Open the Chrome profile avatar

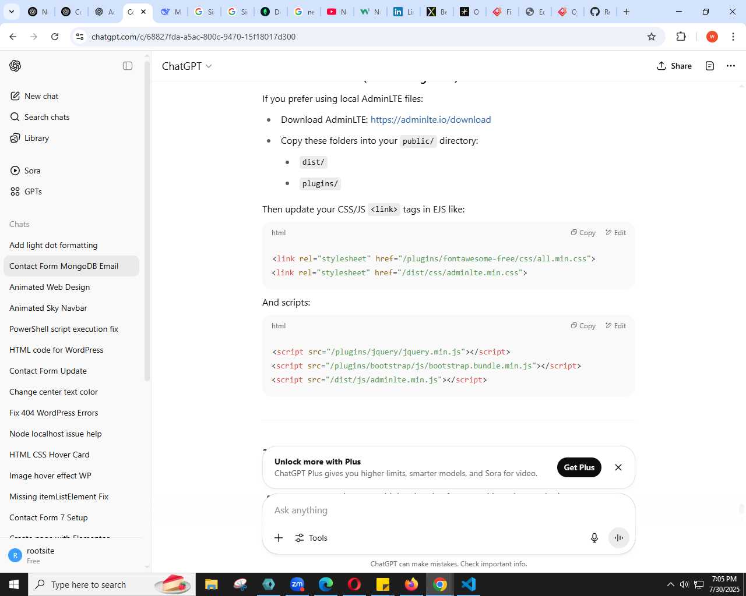[x=712, y=37]
